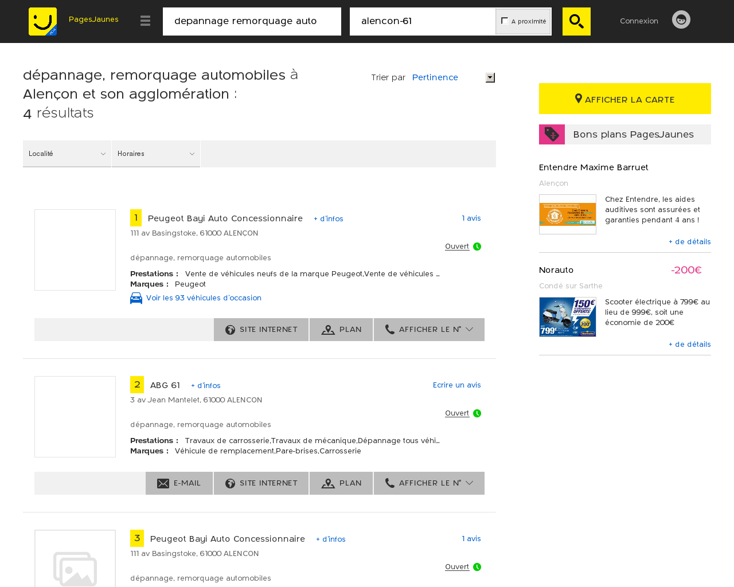Click Entendre hearing-aid ad thumbnail
Viewport: 734px width, 587px height.
568,214
